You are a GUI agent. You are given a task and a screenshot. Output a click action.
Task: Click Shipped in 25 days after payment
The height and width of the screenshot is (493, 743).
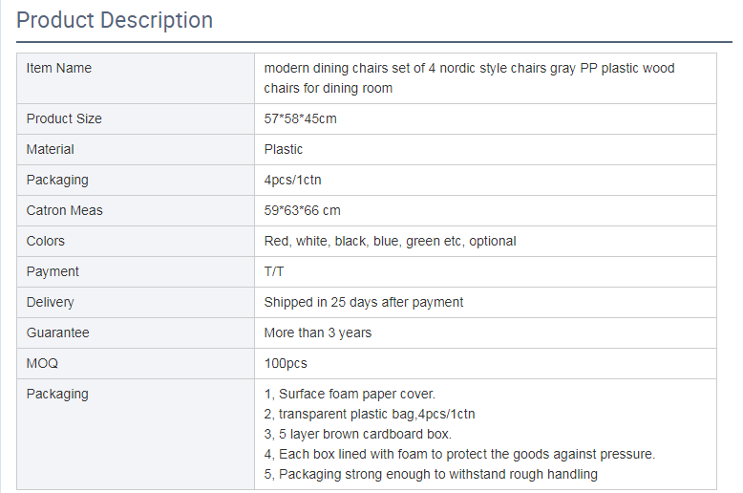[x=364, y=302]
